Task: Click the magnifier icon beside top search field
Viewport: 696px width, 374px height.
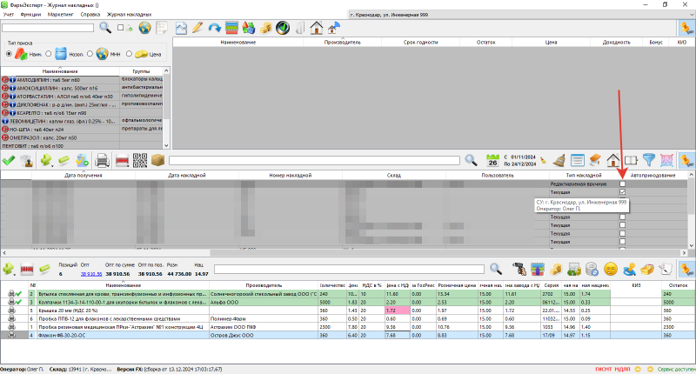Action: pos(105,28)
